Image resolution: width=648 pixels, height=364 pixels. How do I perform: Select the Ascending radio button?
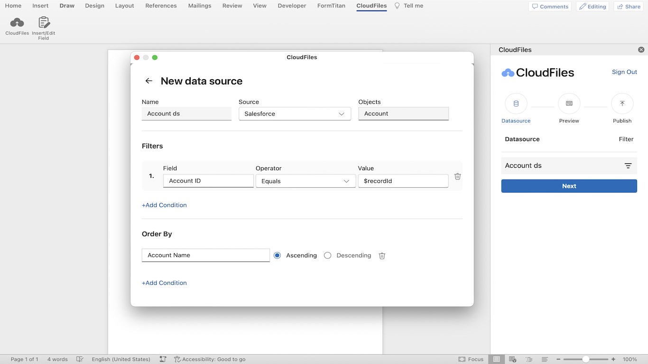coord(278,255)
